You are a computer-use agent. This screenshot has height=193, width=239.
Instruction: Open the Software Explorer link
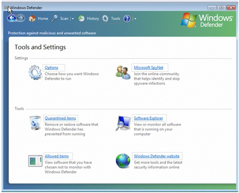[148, 118]
